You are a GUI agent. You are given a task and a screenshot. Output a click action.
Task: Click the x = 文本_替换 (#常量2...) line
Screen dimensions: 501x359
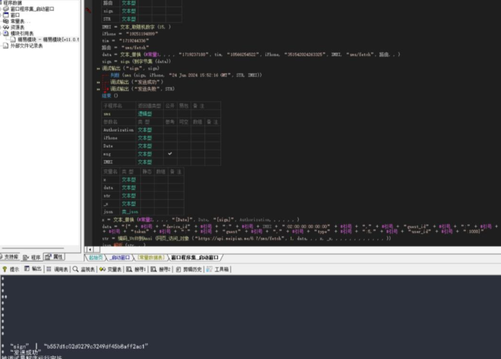pos(201,220)
